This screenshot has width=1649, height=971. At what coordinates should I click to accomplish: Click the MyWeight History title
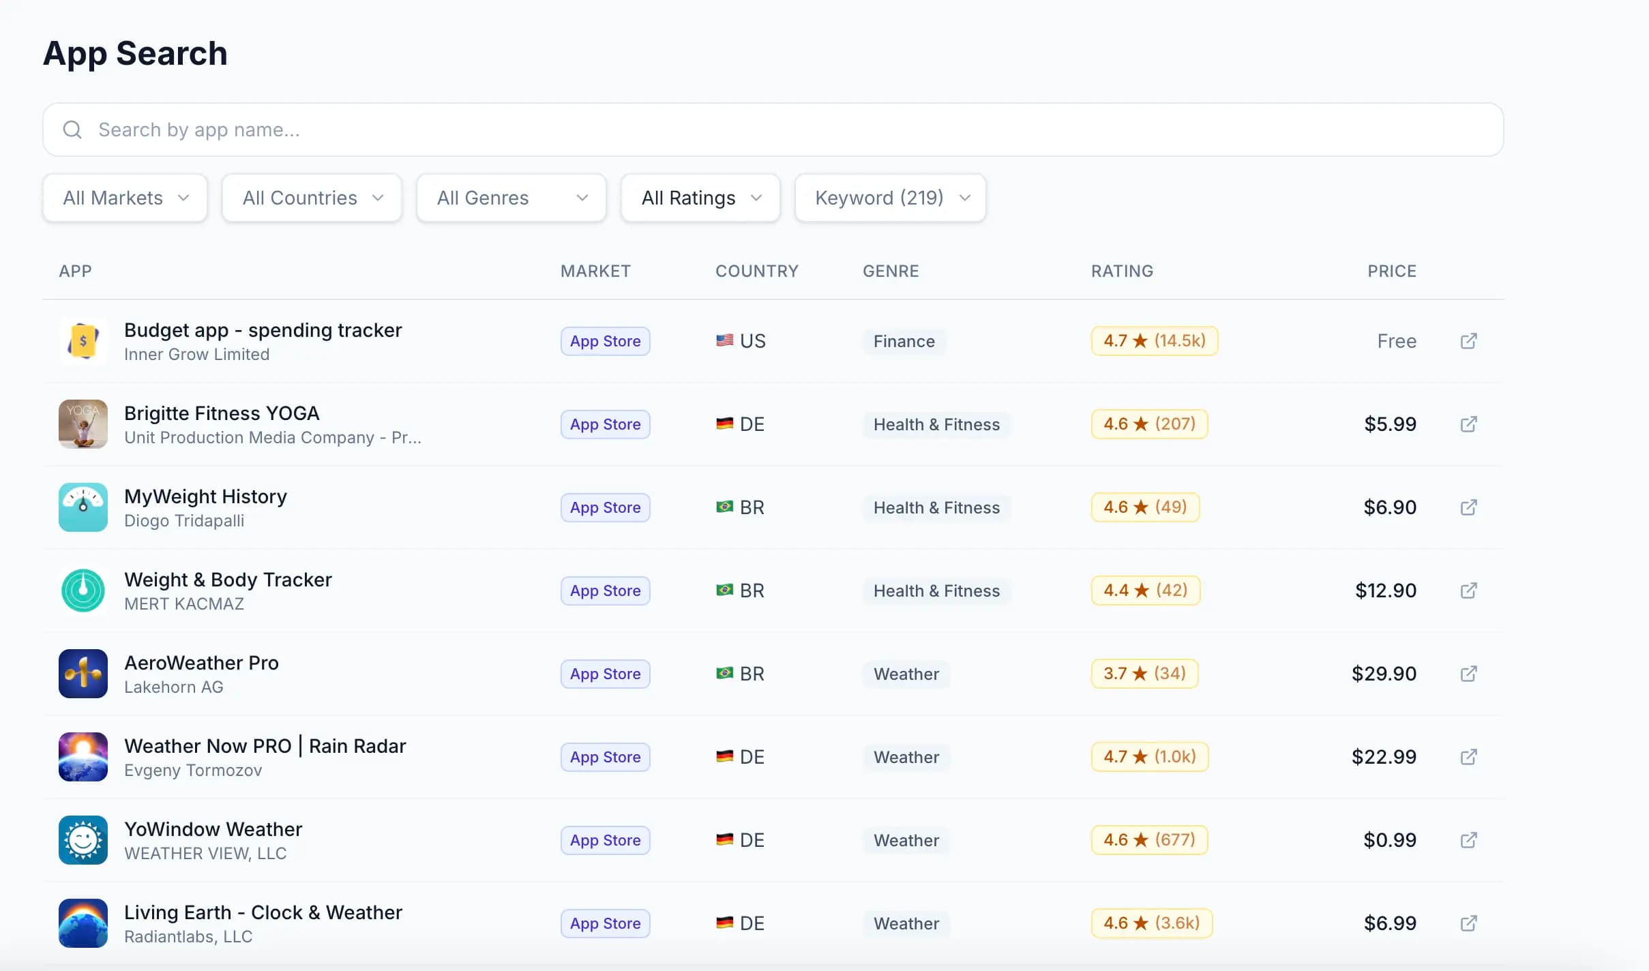pos(205,496)
